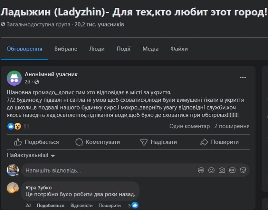View the 2 поширення shares list
The image size is (268, 210).
(232, 126)
